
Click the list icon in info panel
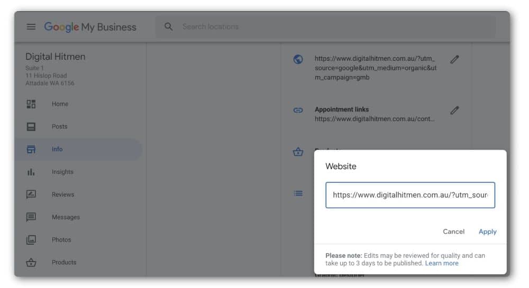pos(298,193)
